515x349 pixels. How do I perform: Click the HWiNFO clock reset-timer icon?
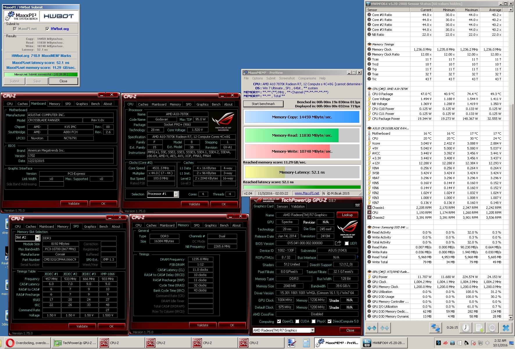[x=466, y=328]
